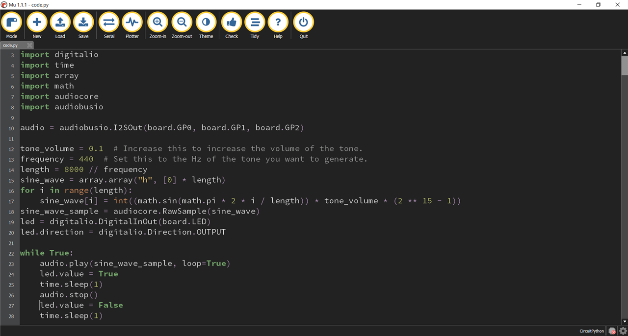This screenshot has height=336, width=628.
Task: Open the Mode selector button
Action: [x=12, y=25]
